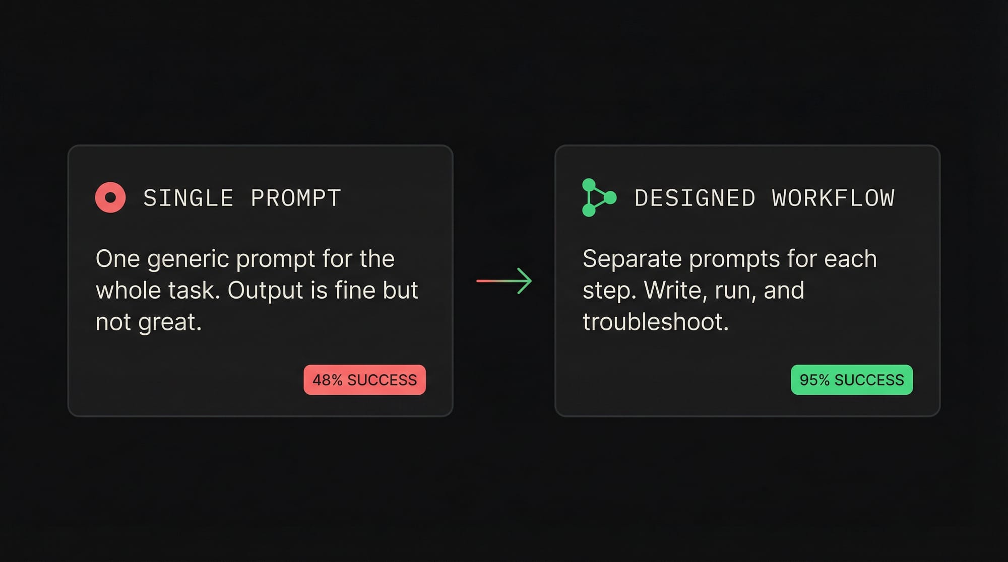Click the word WORKFLOW in the right heading
The height and width of the screenshot is (562, 1008).
coord(833,198)
